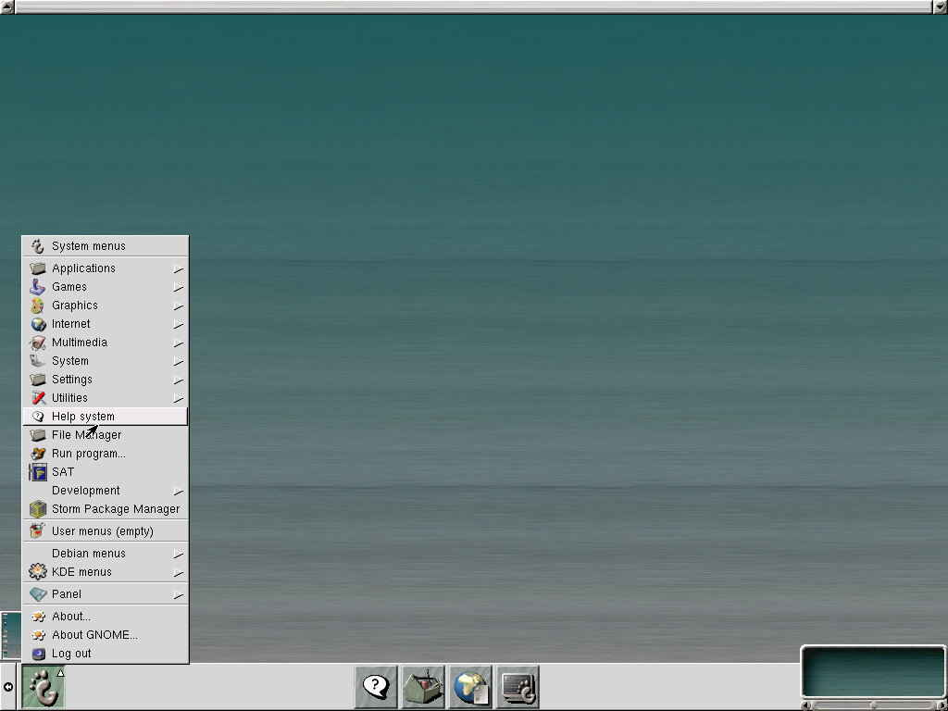Launch the toolbox configuration panel icon

[423, 687]
